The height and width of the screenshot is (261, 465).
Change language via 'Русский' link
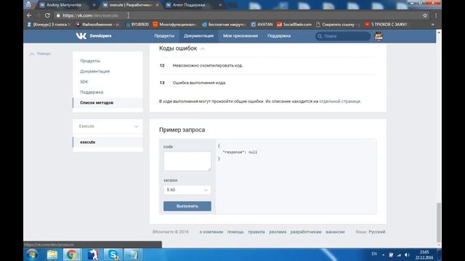(x=377, y=232)
